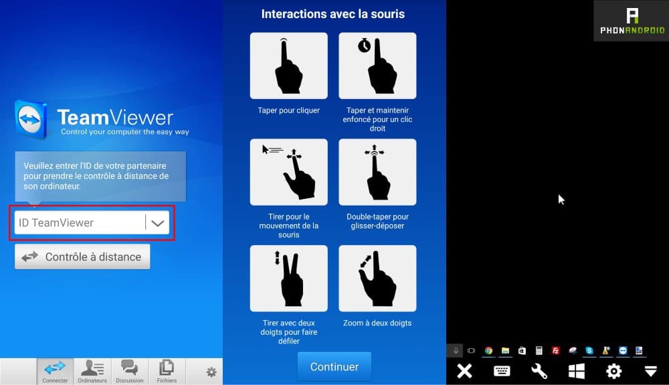Open TeamViewer settings gear in bottom bar

coord(211,372)
